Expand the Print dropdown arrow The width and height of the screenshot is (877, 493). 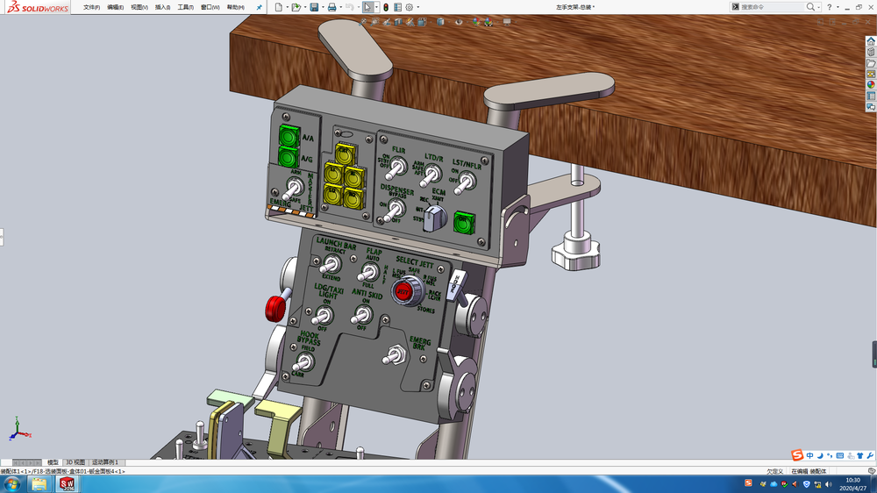click(340, 7)
